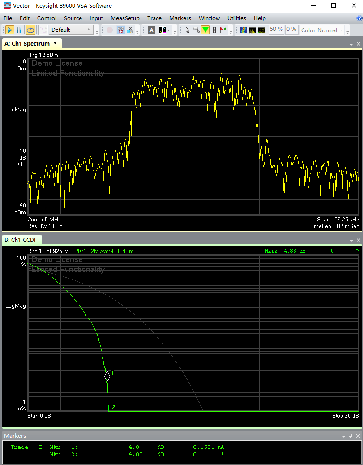Viewport: 363px width, 465px height.
Task: Click the Run (play) measurement button
Action: (10, 30)
